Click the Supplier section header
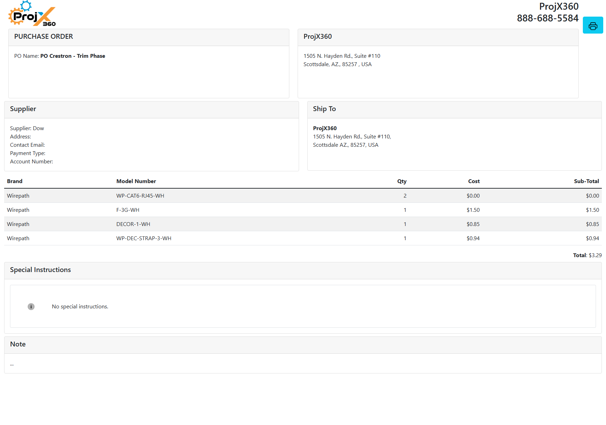606x425 pixels. click(151, 109)
